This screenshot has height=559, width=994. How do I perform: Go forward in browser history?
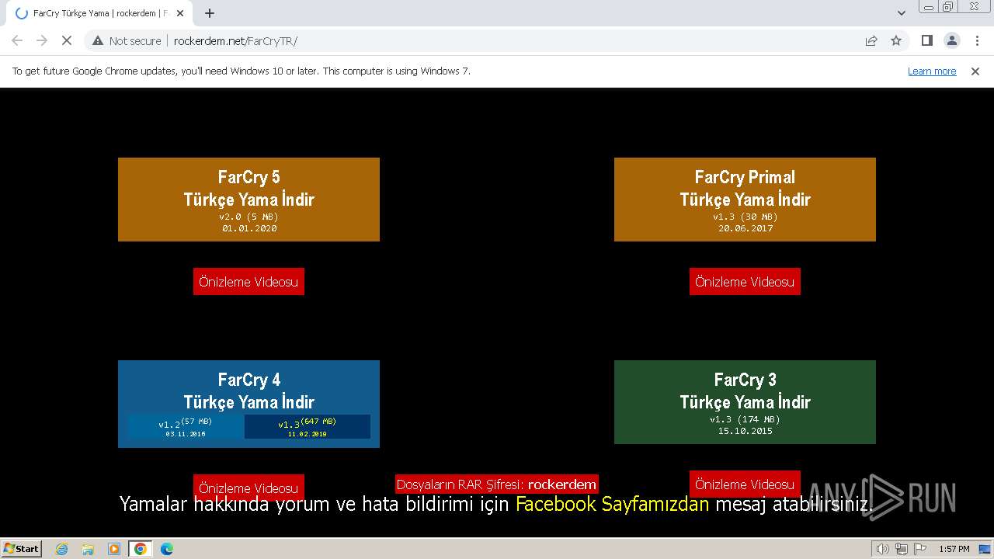(x=42, y=40)
